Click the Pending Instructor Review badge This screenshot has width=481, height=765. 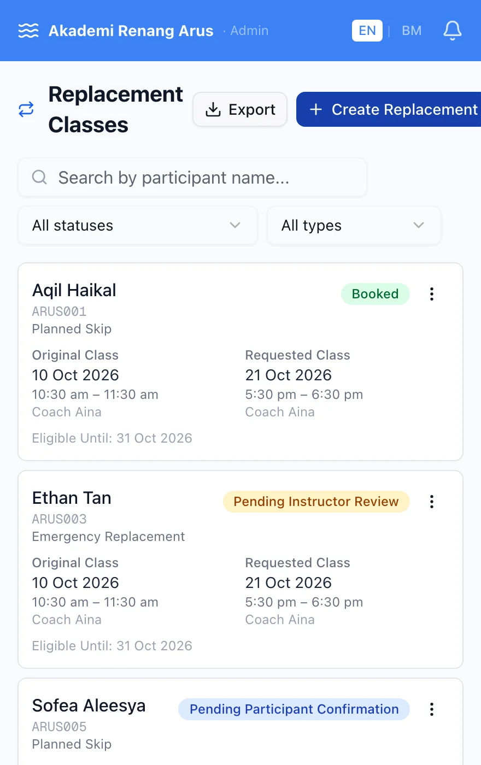(316, 502)
